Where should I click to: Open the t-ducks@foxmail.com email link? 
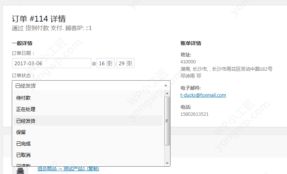tap(203, 95)
